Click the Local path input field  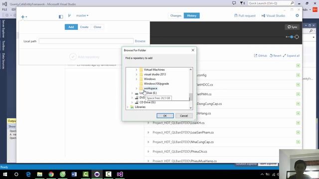[x=86, y=41]
